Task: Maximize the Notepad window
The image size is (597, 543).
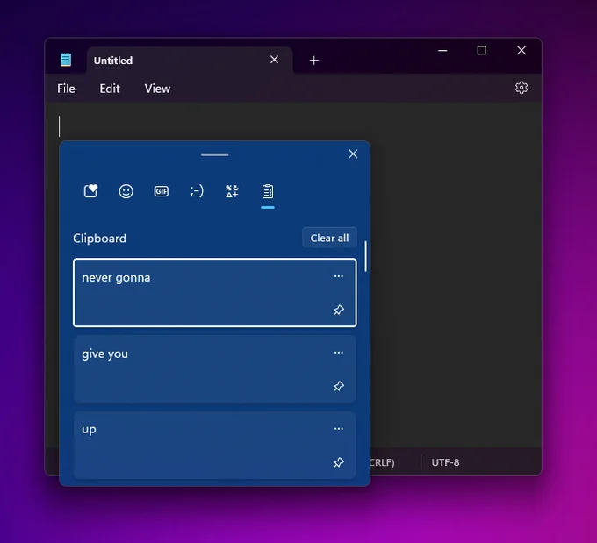Action: coord(482,50)
